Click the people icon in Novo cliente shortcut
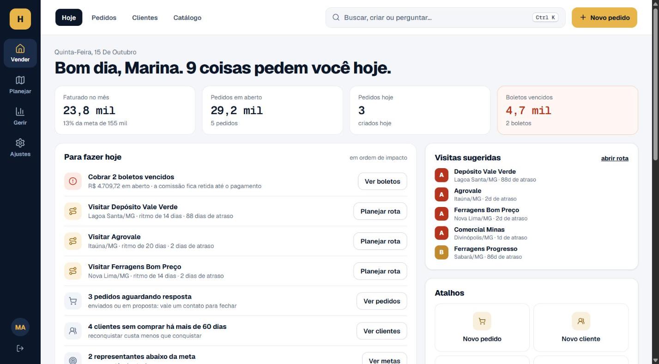This screenshot has width=659, height=364. 581,321
